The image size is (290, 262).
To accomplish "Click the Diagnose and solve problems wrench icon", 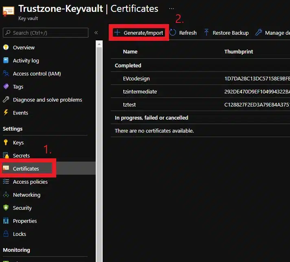I will point(6,100).
